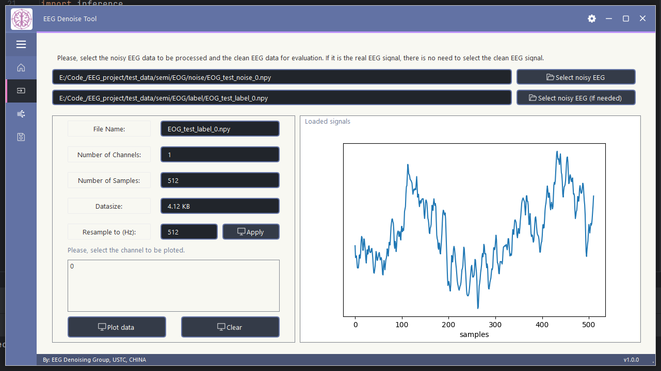This screenshot has height=371, width=661.
Task: Select channel 0 in the channel list
Action: tap(72, 266)
